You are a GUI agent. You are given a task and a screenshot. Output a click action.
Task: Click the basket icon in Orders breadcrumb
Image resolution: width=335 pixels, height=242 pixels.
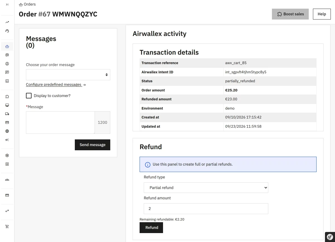click(21, 4)
